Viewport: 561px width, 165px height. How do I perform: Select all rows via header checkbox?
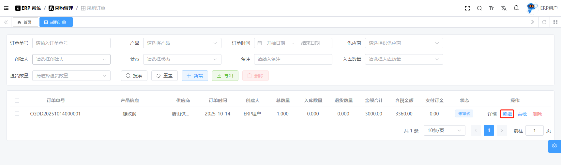coord(17,100)
